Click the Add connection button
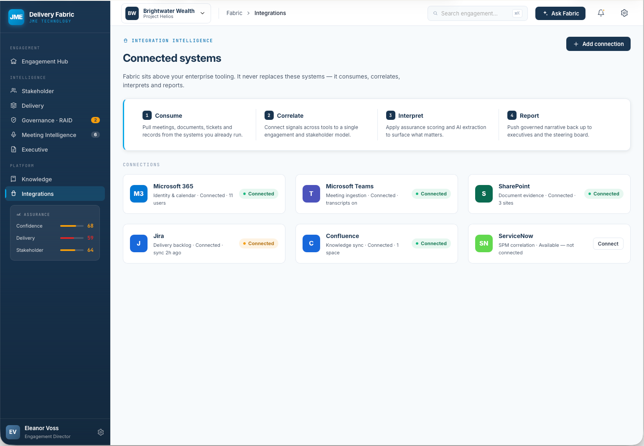 [598, 44]
